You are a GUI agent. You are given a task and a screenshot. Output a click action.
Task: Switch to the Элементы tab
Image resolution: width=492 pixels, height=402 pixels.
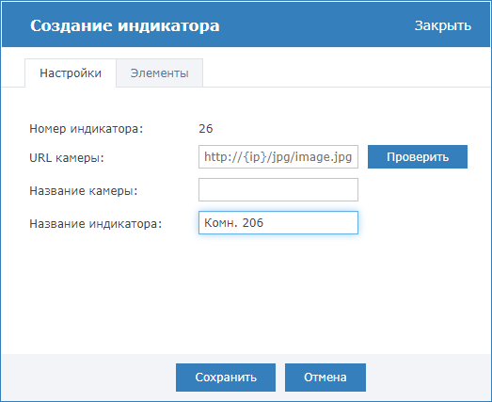(159, 73)
